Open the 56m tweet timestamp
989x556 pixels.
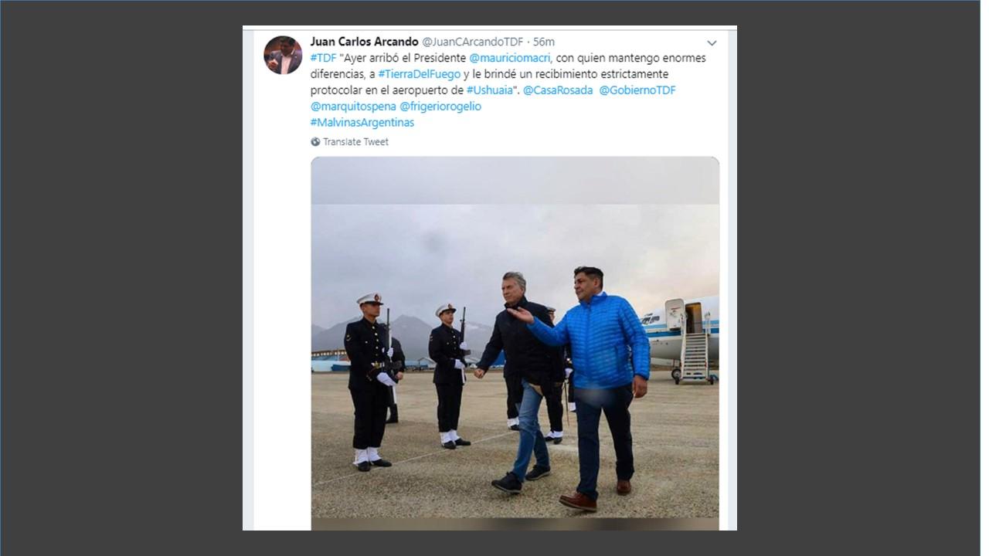544,42
